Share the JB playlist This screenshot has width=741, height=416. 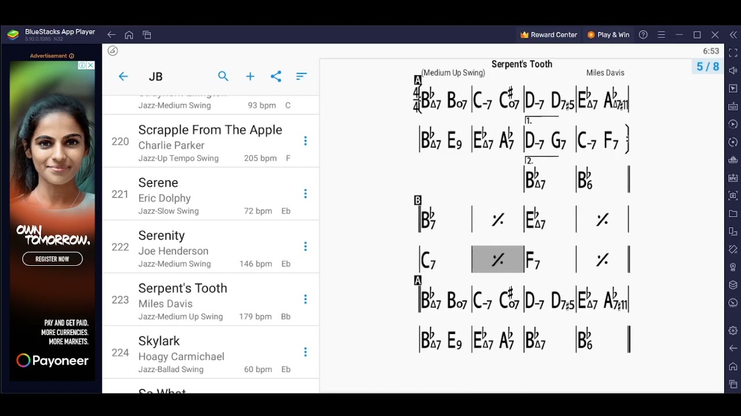click(x=276, y=76)
